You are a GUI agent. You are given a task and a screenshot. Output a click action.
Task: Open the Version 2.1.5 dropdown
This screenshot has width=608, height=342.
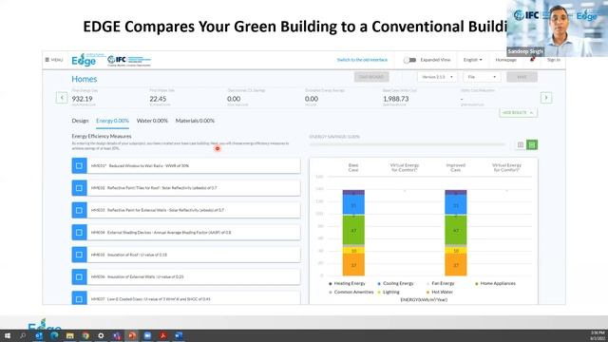pos(437,77)
